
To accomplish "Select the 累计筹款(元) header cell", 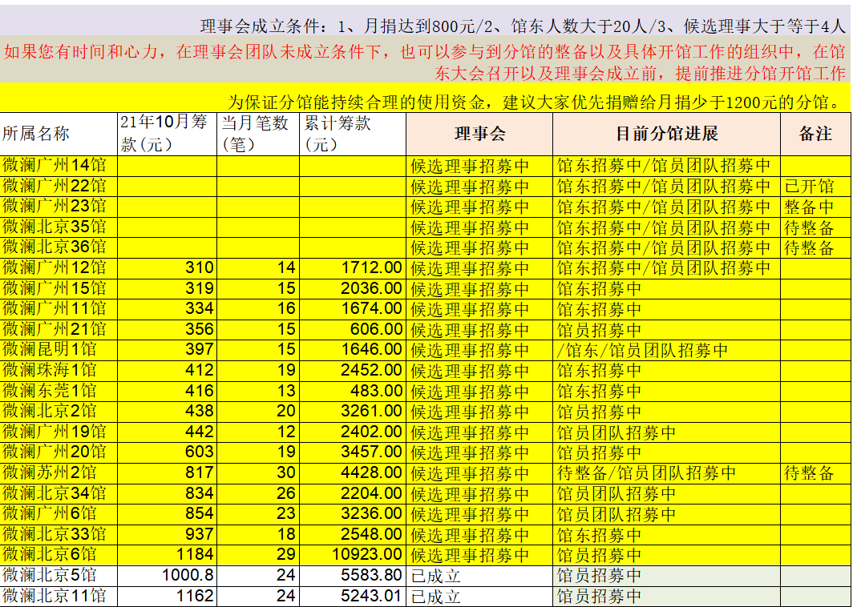I will point(352,134).
